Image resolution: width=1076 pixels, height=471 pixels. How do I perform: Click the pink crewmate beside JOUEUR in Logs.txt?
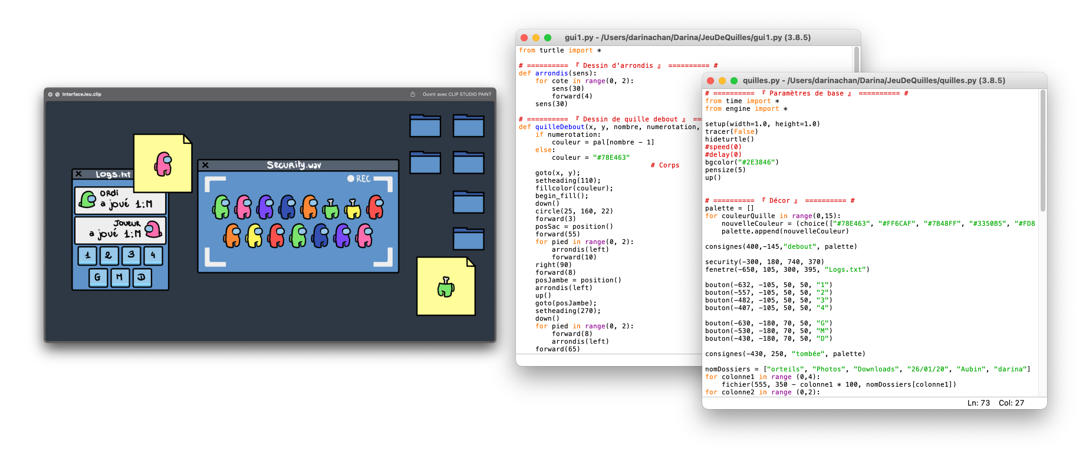pos(153,229)
